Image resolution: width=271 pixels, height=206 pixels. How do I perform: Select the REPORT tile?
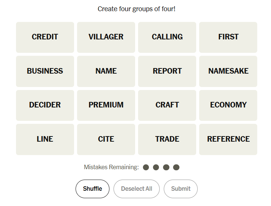point(167,71)
